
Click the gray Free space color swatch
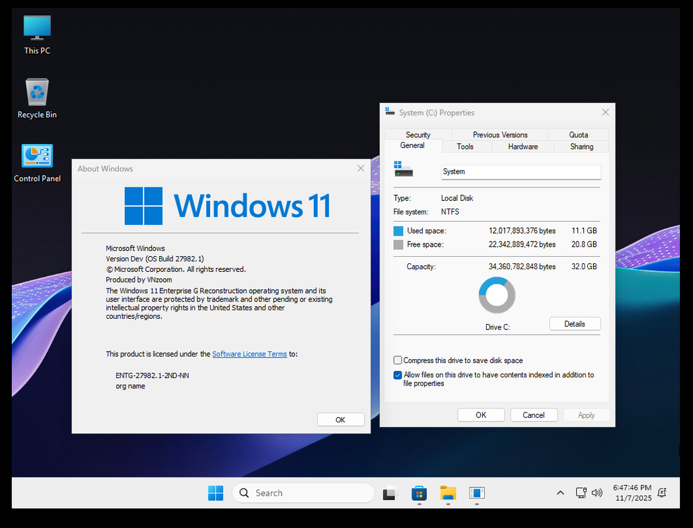(398, 245)
